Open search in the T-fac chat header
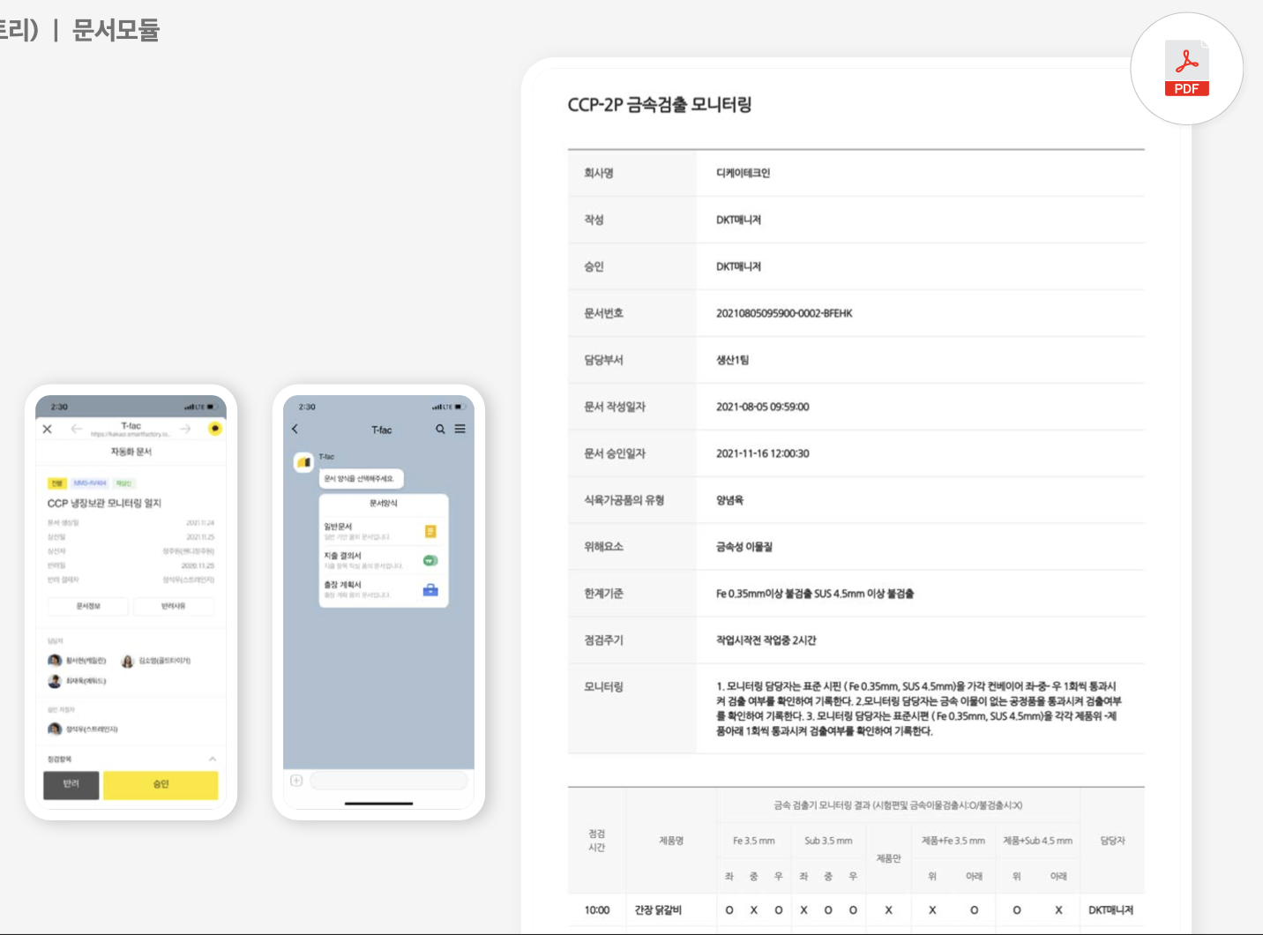Image resolution: width=1263 pixels, height=935 pixels. pyautogui.click(x=440, y=429)
